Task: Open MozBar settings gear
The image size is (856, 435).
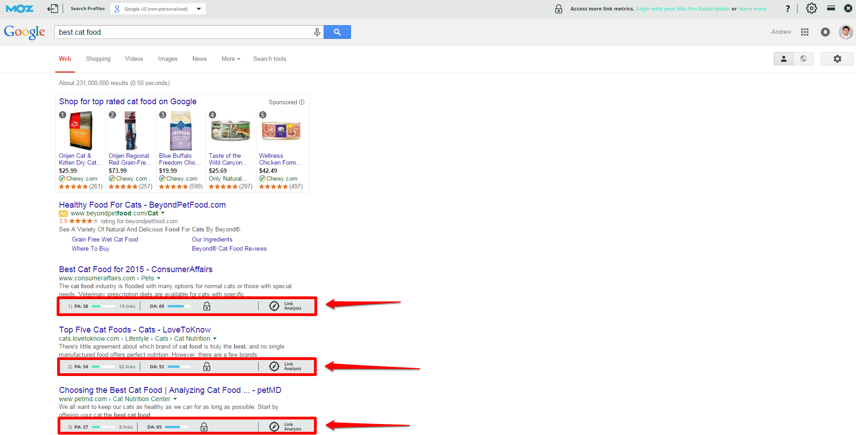Action: click(811, 8)
